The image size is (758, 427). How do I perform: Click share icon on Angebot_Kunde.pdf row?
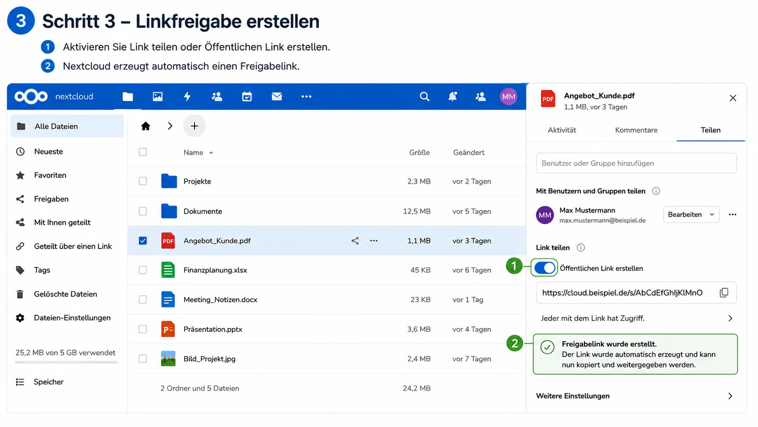click(355, 240)
